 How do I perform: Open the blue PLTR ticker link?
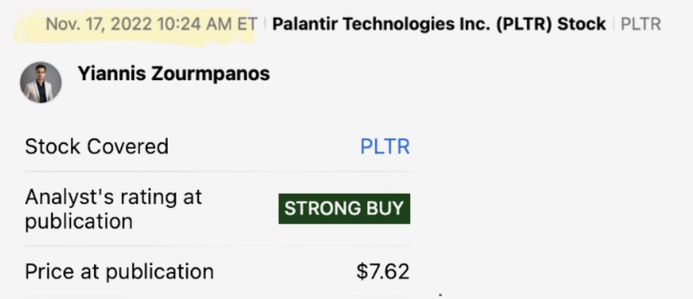click(x=385, y=147)
